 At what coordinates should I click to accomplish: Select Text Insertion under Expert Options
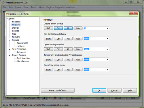click(23, 58)
